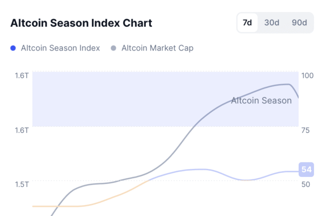
Task: Click the 1.6T label level with 75
Action: [x=22, y=130]
